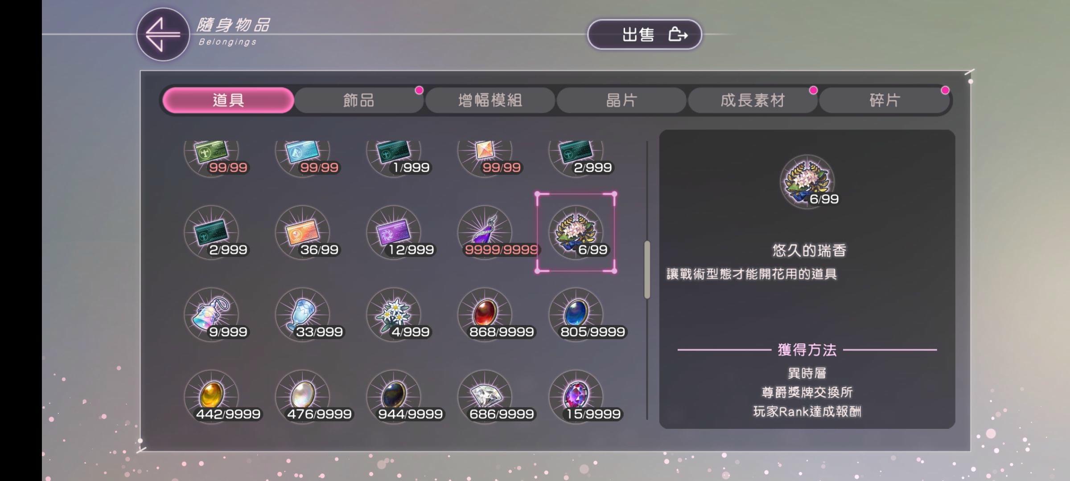Viewport: 1070px width, 481px height.
Task: Select the red gem item 868/9999
Action: coord(485,314)
